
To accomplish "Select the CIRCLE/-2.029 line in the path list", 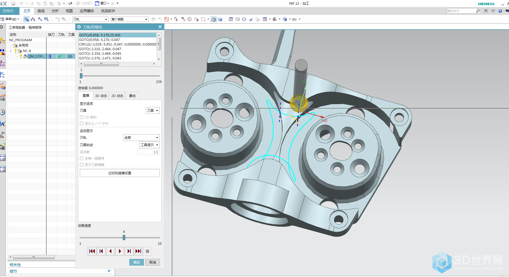I will pos(118,44).
